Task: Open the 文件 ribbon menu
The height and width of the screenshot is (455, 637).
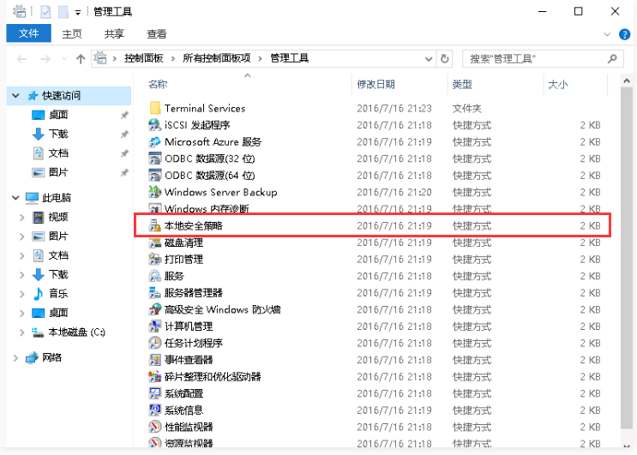Action: coord(29,33)
